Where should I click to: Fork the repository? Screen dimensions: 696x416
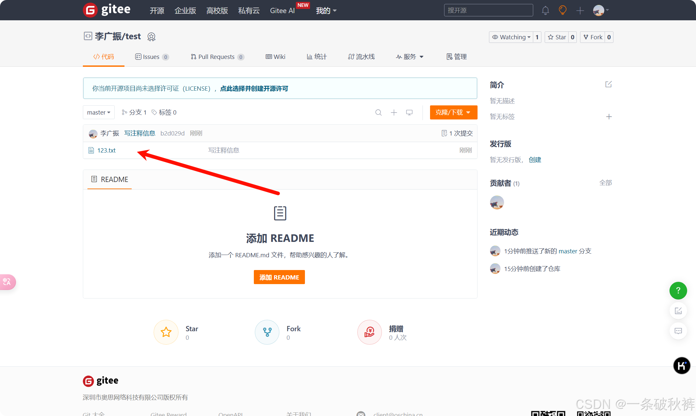pos(593,37)
